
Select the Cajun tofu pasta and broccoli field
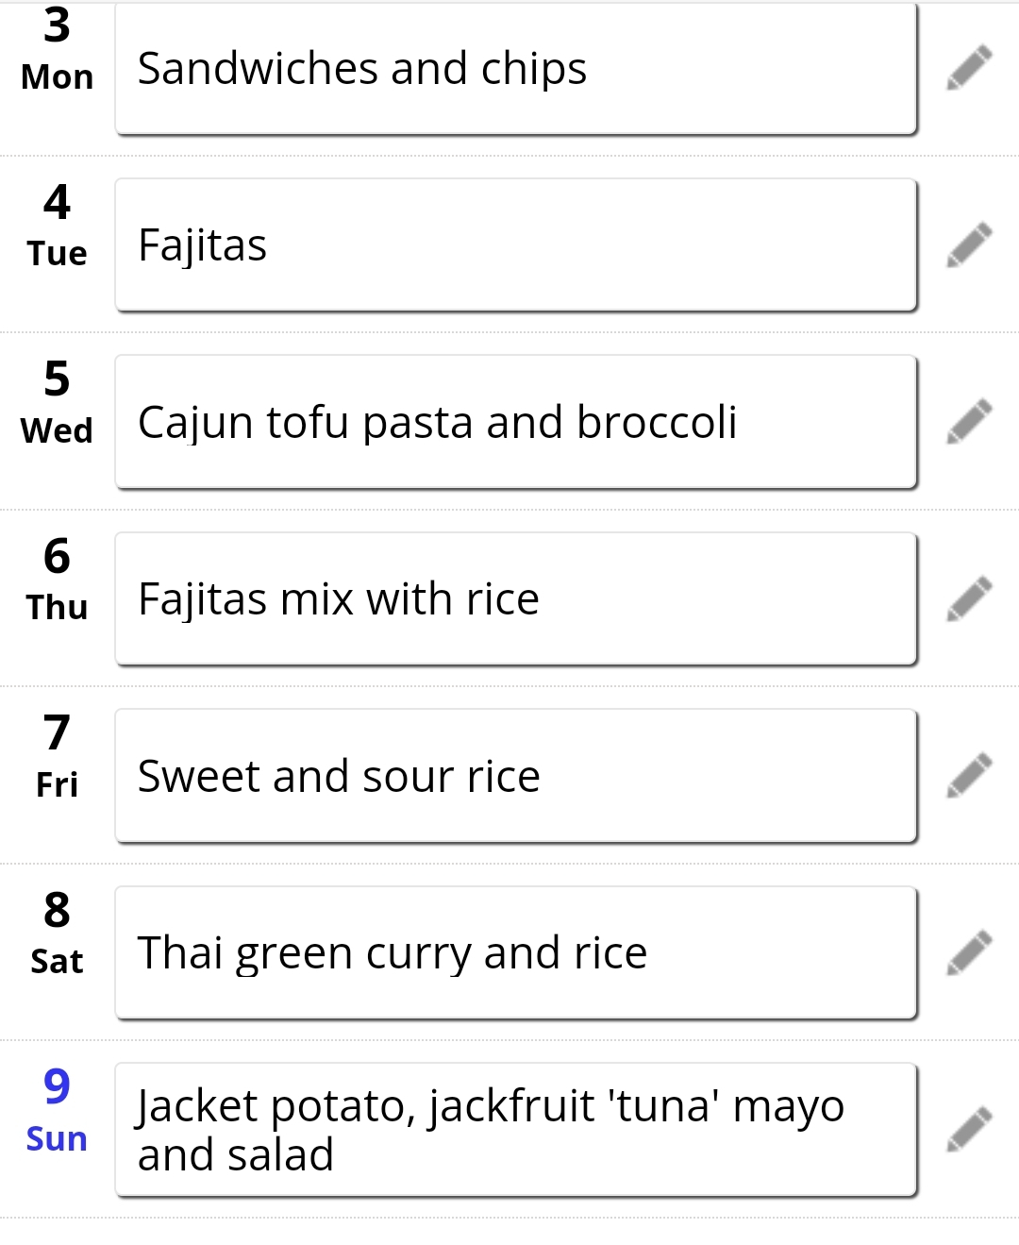[516, 422]
